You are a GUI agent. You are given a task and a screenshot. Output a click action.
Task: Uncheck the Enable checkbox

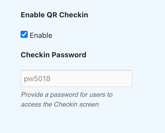[24, 35]
